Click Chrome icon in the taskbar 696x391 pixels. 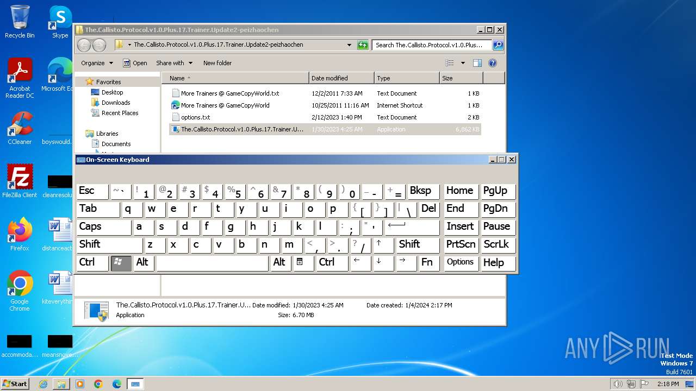(x=98, y=384)
